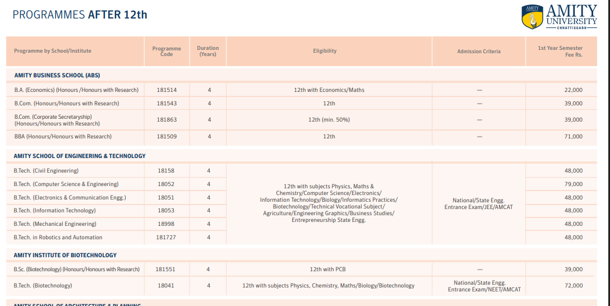Click programme code 181509
This screenshot has height=306, width=610.
[167, 137]
